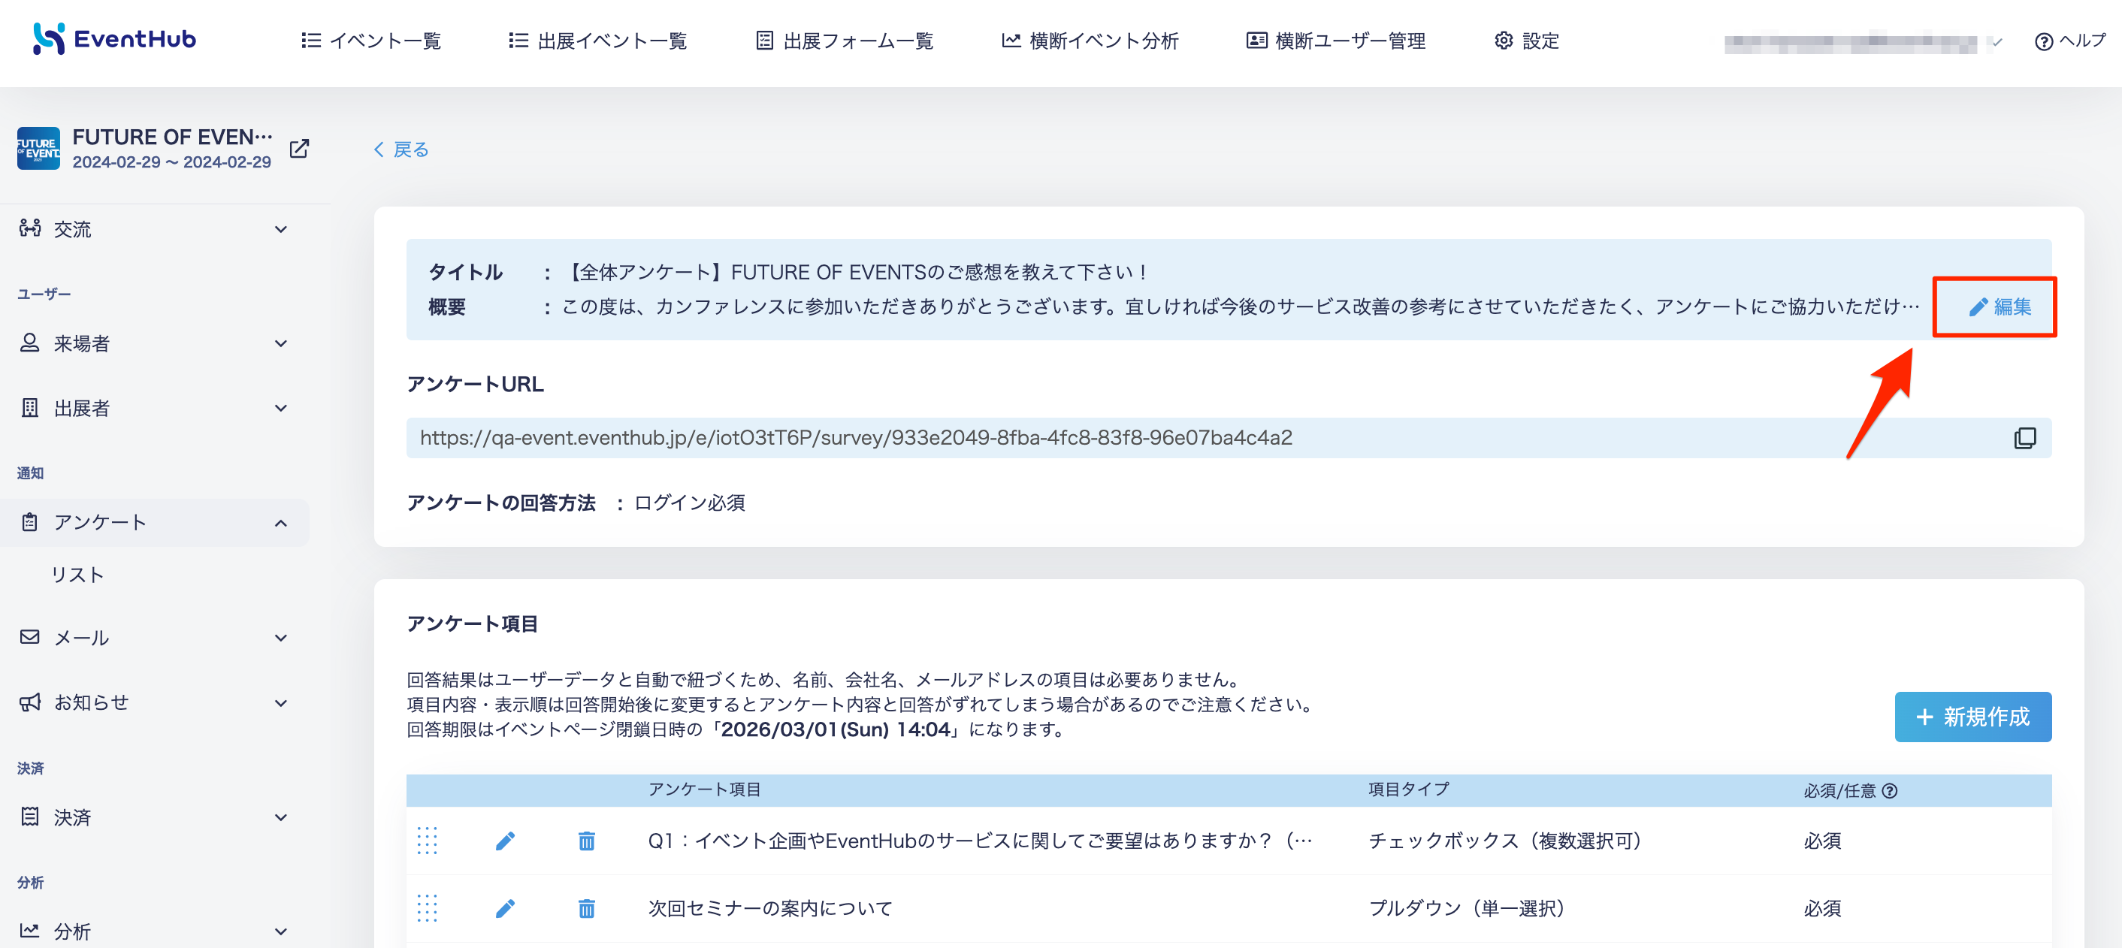Click the お知らせ megaphone icon

coord(29,702)
